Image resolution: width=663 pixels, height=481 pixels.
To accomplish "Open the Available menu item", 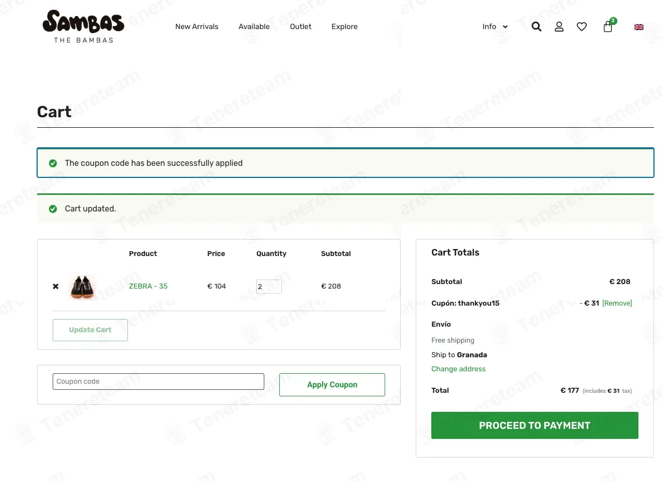I will (254, 27).
